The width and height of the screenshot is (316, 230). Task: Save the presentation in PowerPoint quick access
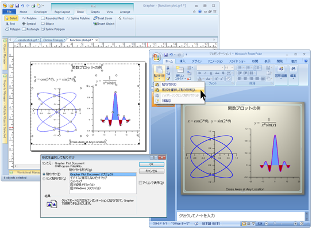click(166, 55)
